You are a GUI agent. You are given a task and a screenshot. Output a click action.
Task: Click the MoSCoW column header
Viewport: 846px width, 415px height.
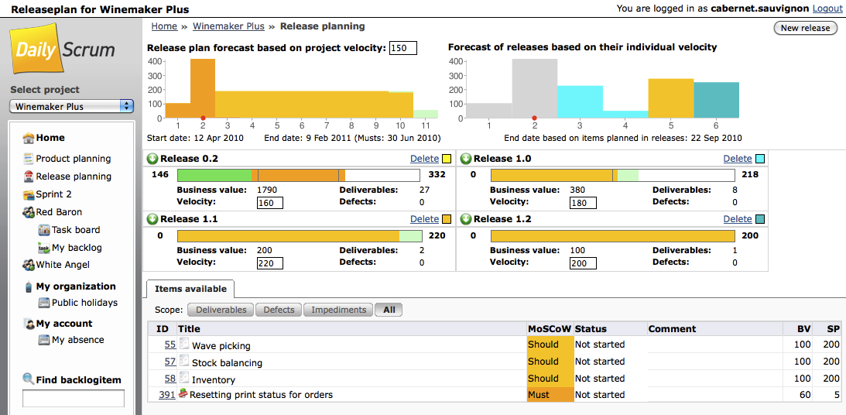[550, 328]
